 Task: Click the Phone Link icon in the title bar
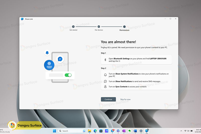pyautogui.click(x=22, y=19)
